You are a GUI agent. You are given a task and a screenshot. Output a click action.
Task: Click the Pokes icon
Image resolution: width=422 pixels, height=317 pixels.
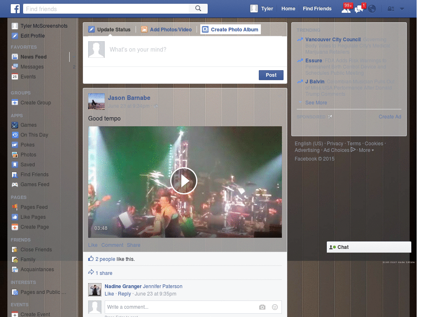(x=15, y=145)
